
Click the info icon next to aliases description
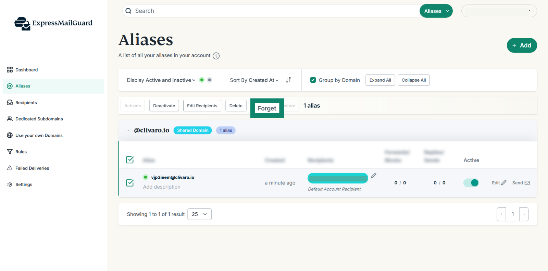216,56
